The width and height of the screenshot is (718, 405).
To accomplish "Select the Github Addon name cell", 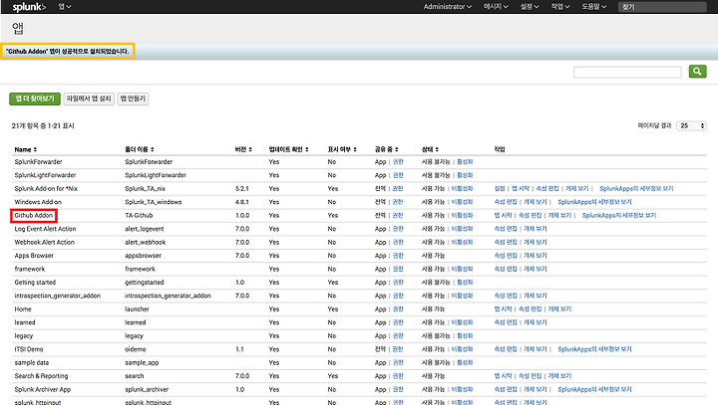I will click(34, 215).
